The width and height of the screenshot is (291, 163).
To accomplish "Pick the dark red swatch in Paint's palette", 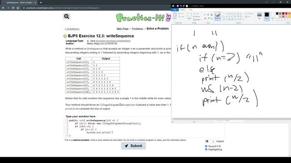I will point(283,14).
